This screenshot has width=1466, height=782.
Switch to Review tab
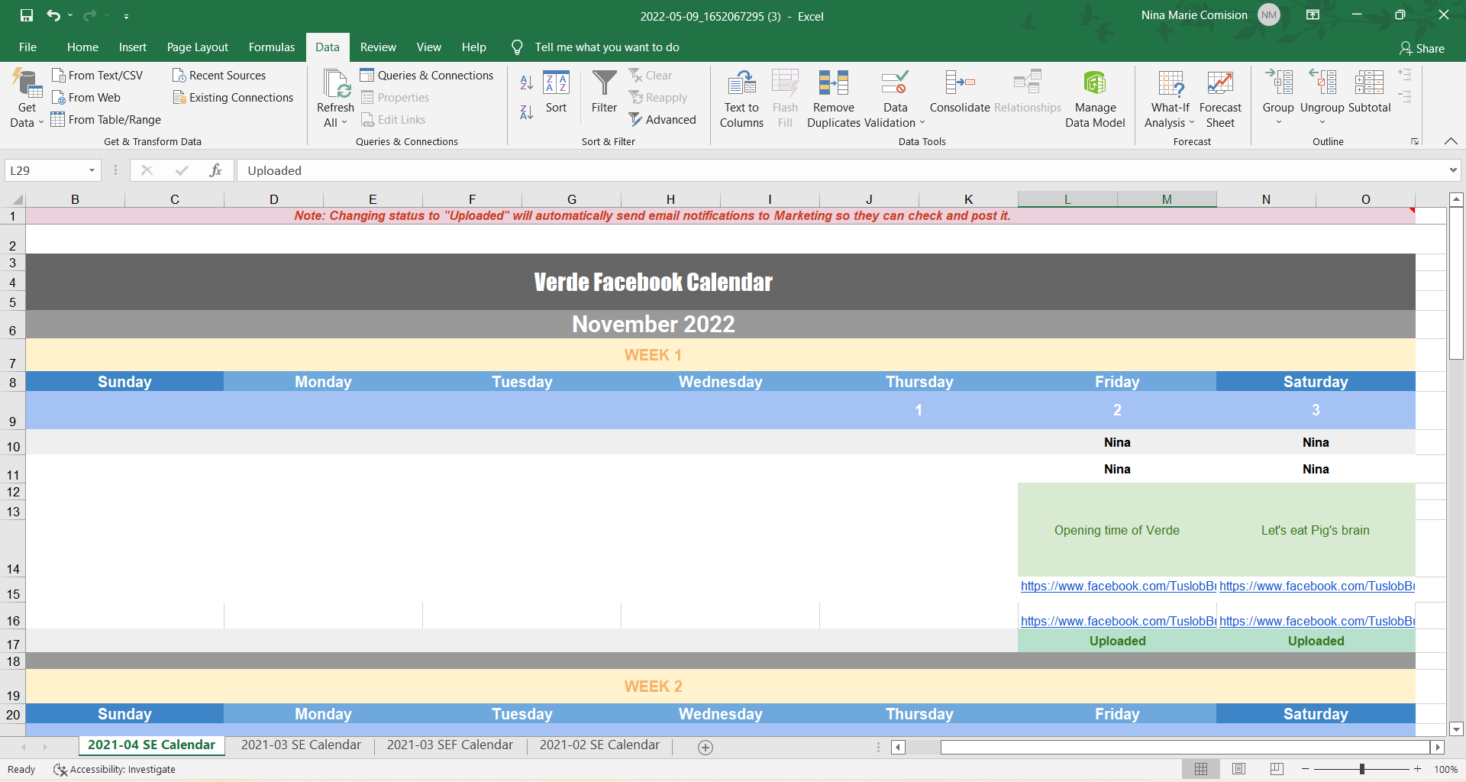[378, 47]
